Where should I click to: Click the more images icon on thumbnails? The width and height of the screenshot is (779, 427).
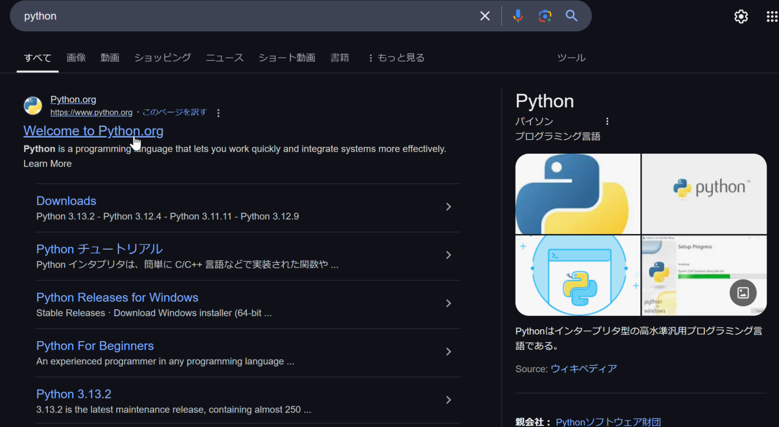pyautogui.click(x=743, y=292)
